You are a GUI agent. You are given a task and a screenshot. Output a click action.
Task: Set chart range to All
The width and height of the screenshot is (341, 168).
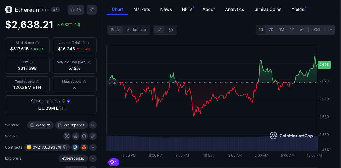pos(302,30)
